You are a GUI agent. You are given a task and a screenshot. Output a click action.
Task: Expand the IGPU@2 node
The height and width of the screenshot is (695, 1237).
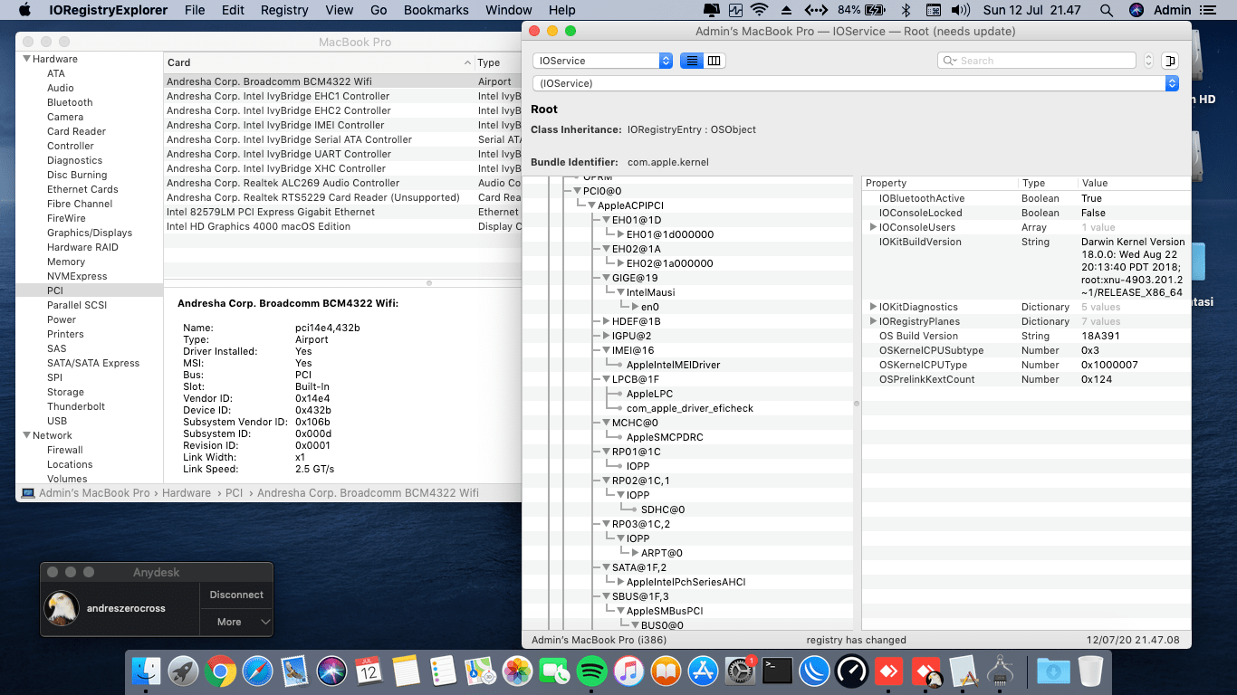tap(606, 336)
